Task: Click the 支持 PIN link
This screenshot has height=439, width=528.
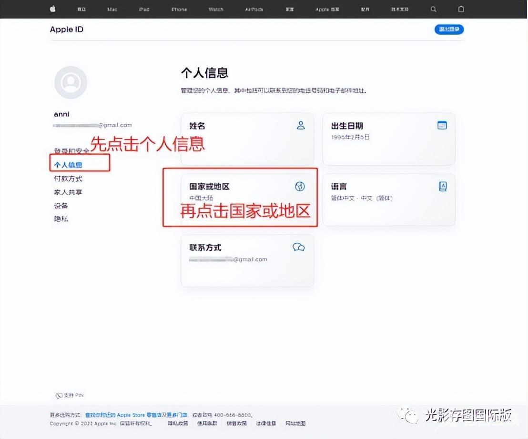Action: pyautogui.click(x=70, y=395)
